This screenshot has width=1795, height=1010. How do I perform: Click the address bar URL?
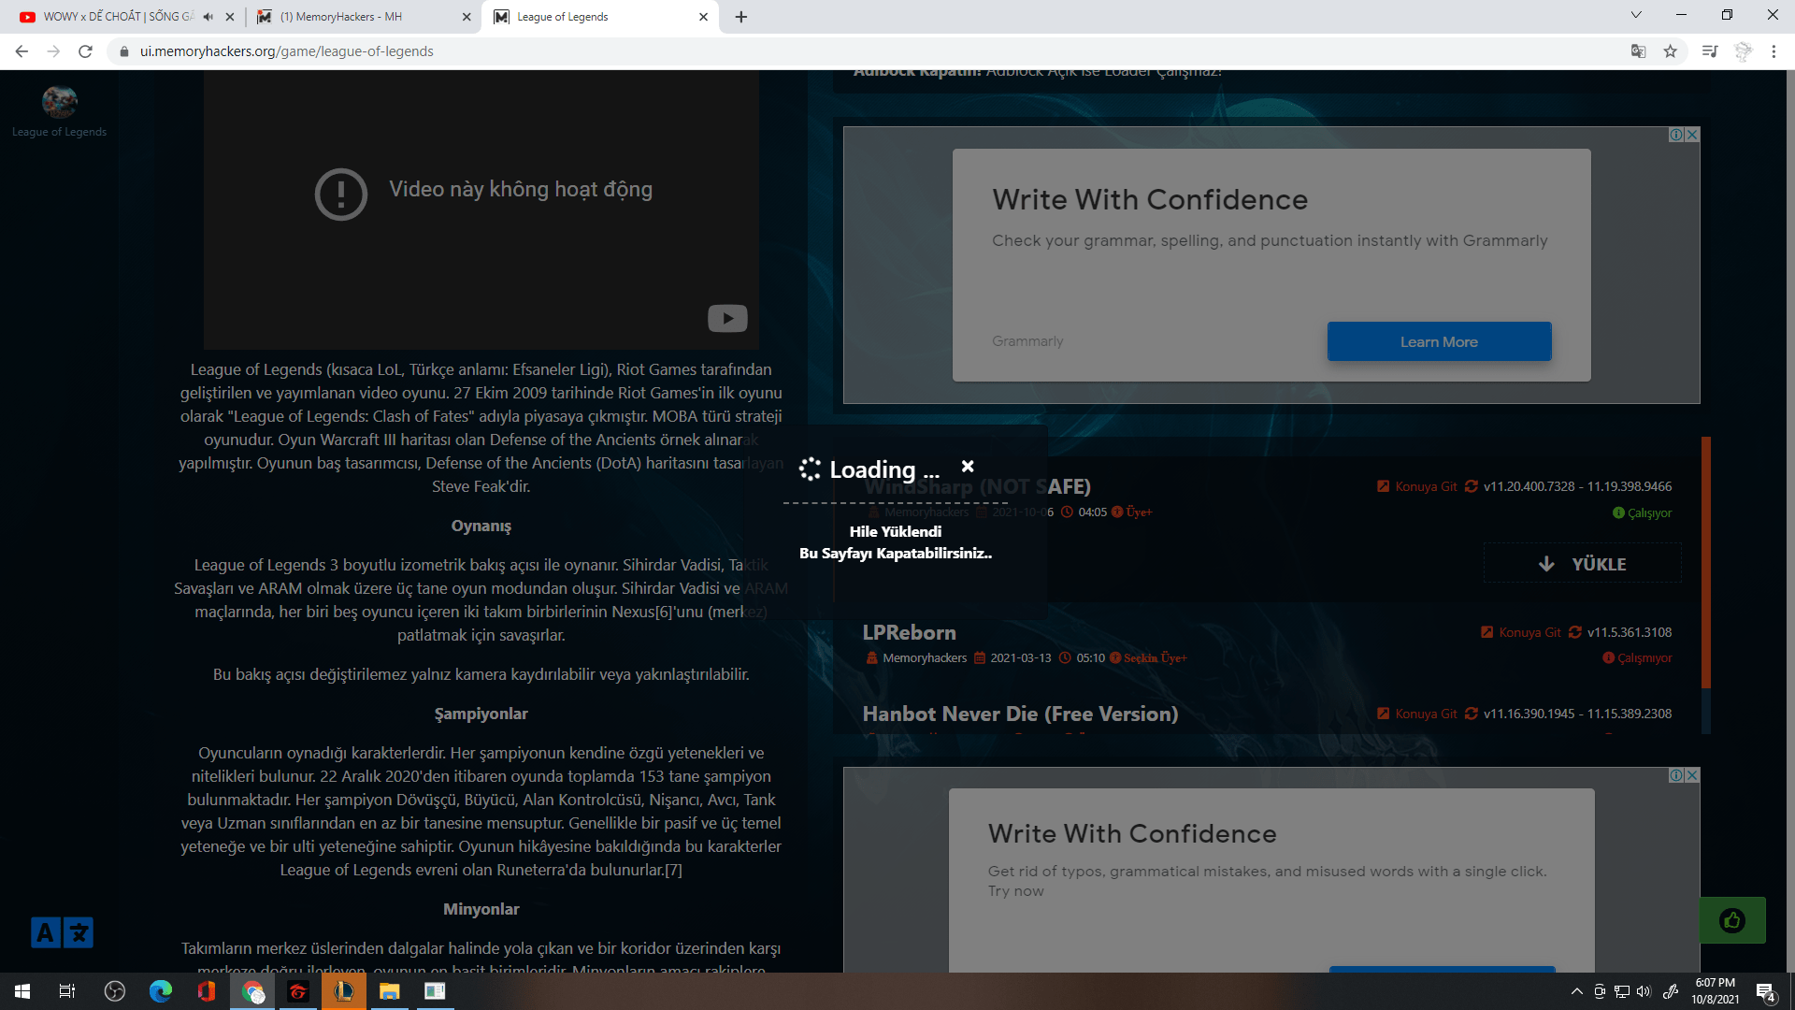click(x=286, y=51)
